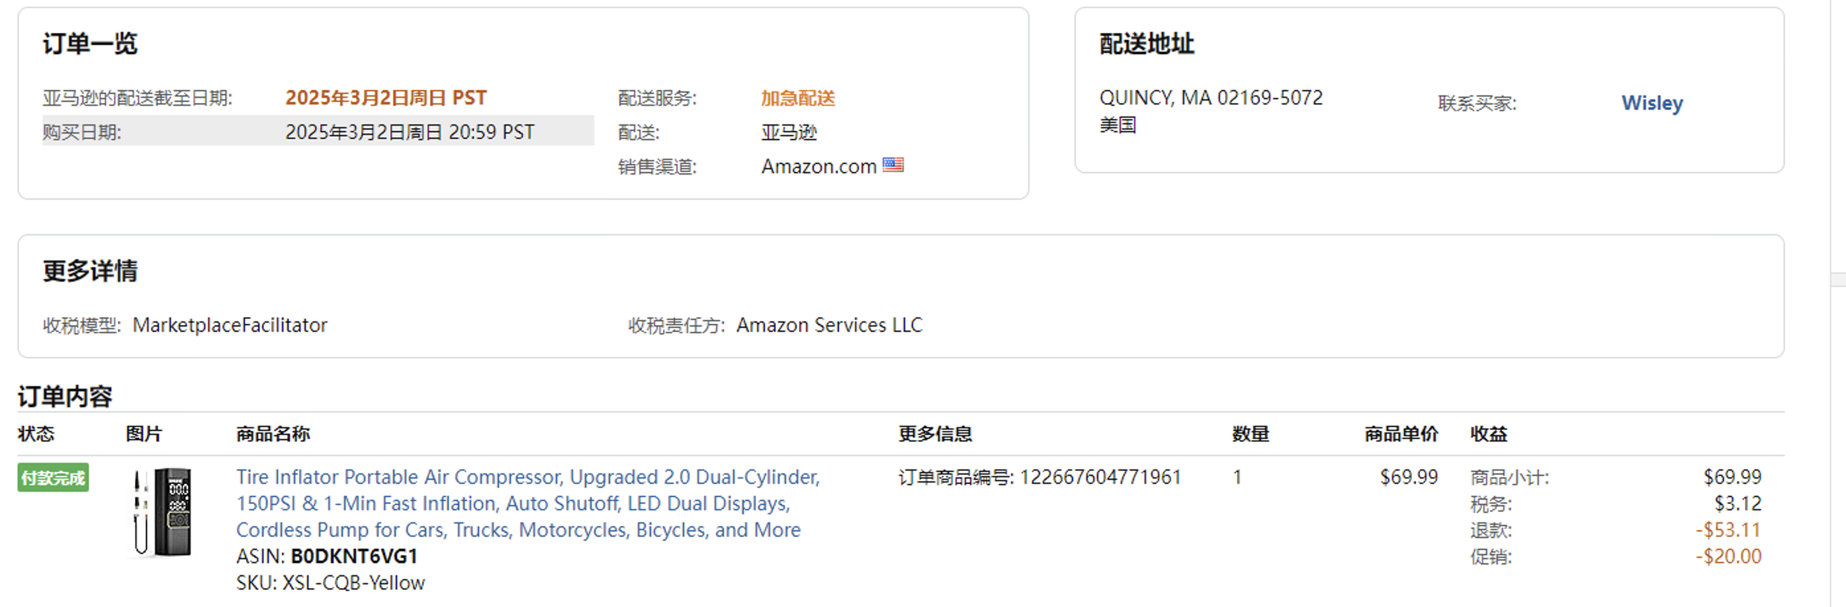Click the refund amount -$53.11

tap(1728, 530)
